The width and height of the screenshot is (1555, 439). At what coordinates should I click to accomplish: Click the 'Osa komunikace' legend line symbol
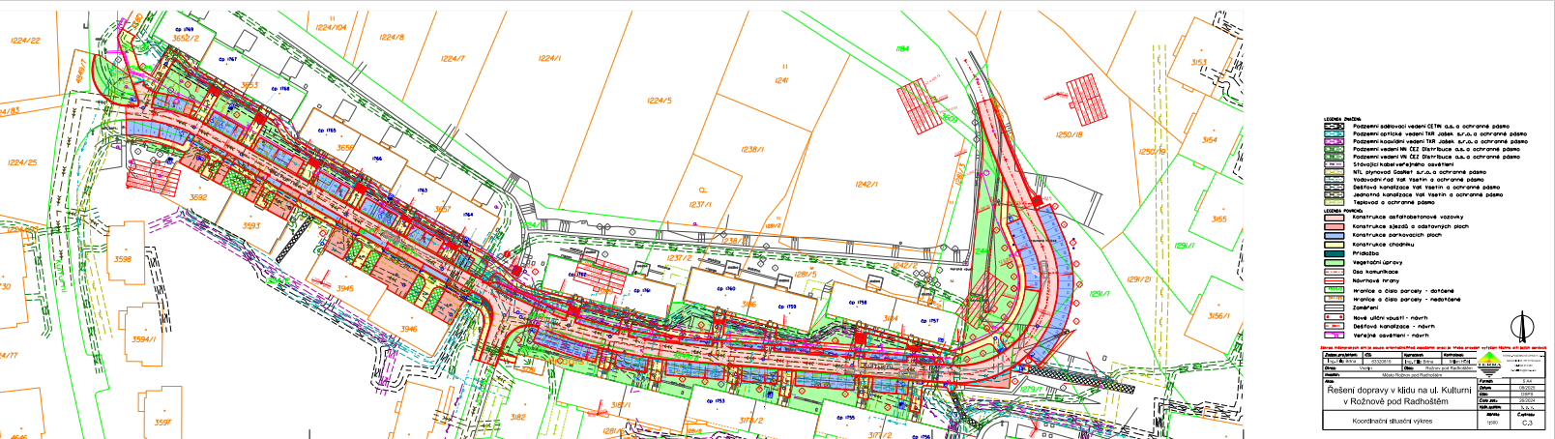[1334, 272]
